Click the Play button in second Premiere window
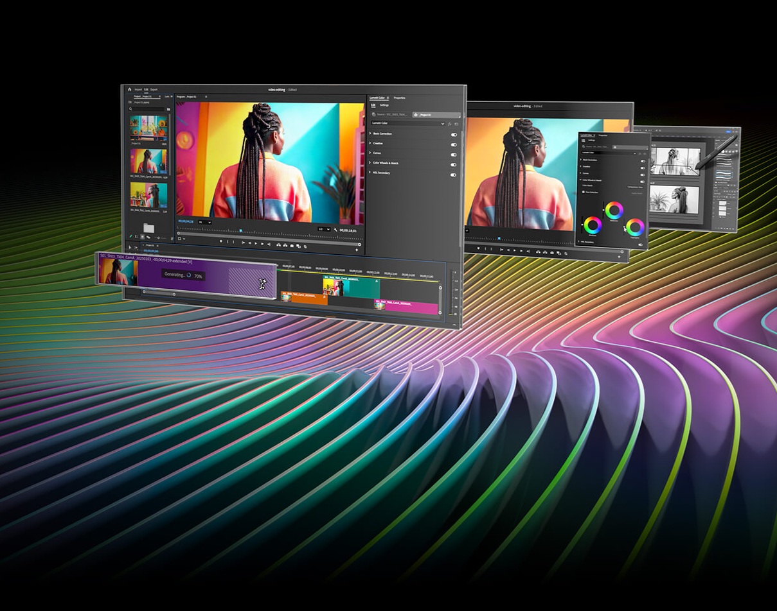 [515, 250]
